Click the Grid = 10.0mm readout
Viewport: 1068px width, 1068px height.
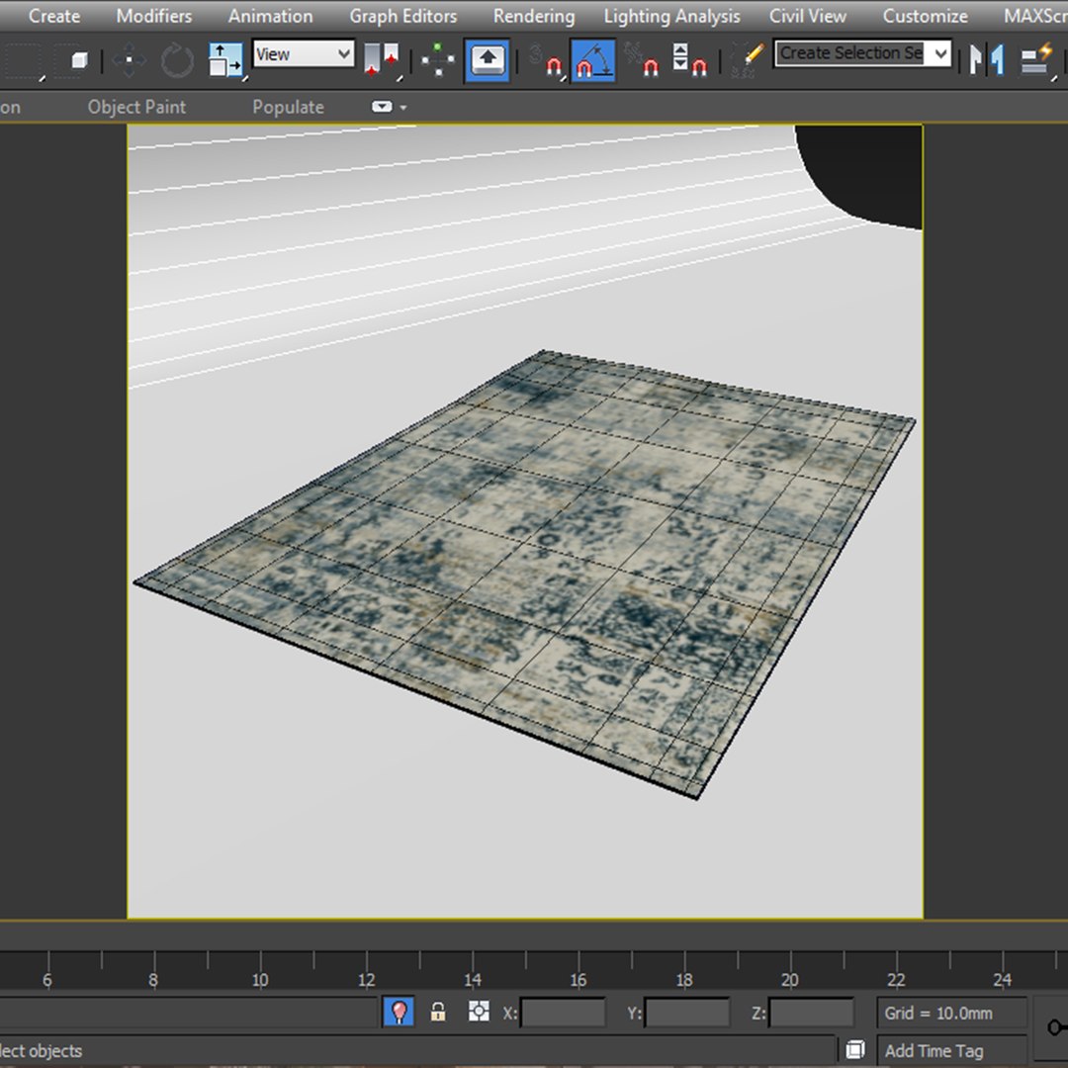point(951,1013)
